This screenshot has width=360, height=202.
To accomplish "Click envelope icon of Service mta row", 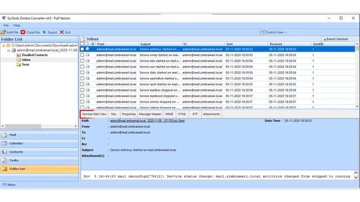I will pos(88,61).
